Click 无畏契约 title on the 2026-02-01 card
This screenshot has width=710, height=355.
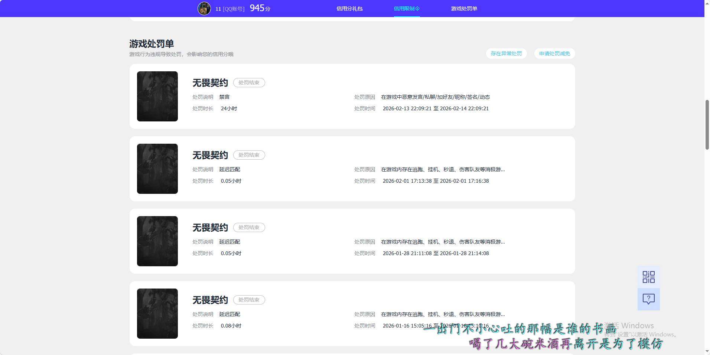tap(210, 155)
